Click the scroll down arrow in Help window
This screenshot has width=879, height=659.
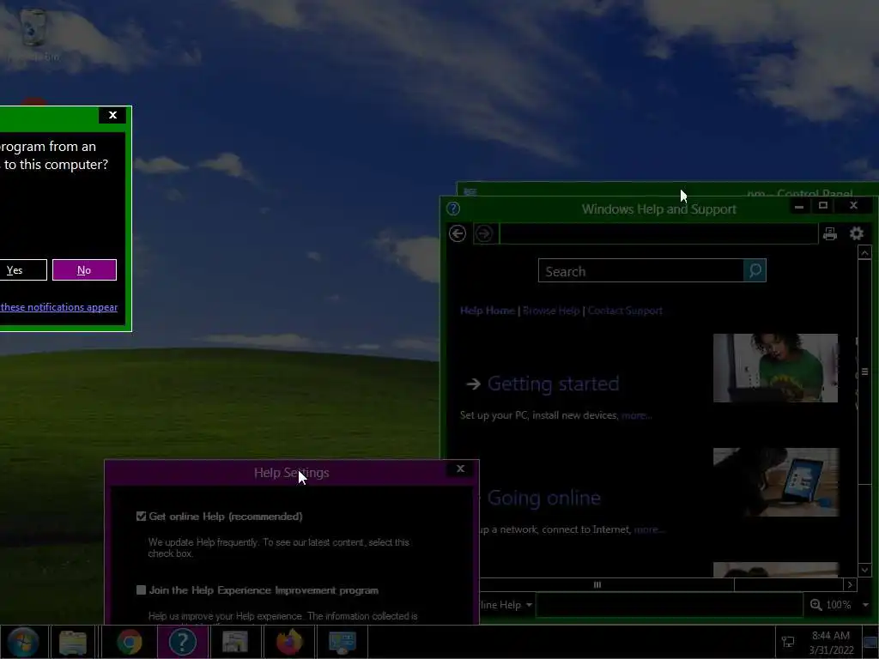(864, 570)
